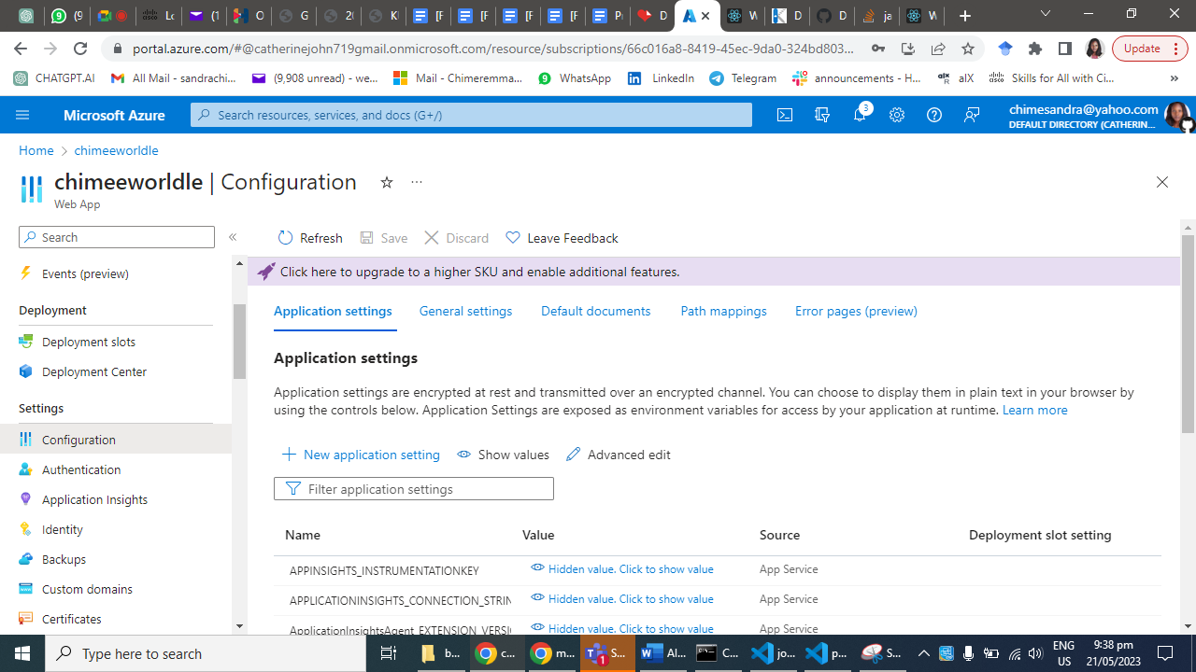1196x672 pixels.
Task: Click the left menu vertical scrollbar
Action: click(239, 342)
